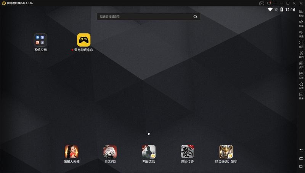Launch 雷电游戏中心 app
Image resolution: width=305 pixels, height=173 pixels.
coord(83,40)
